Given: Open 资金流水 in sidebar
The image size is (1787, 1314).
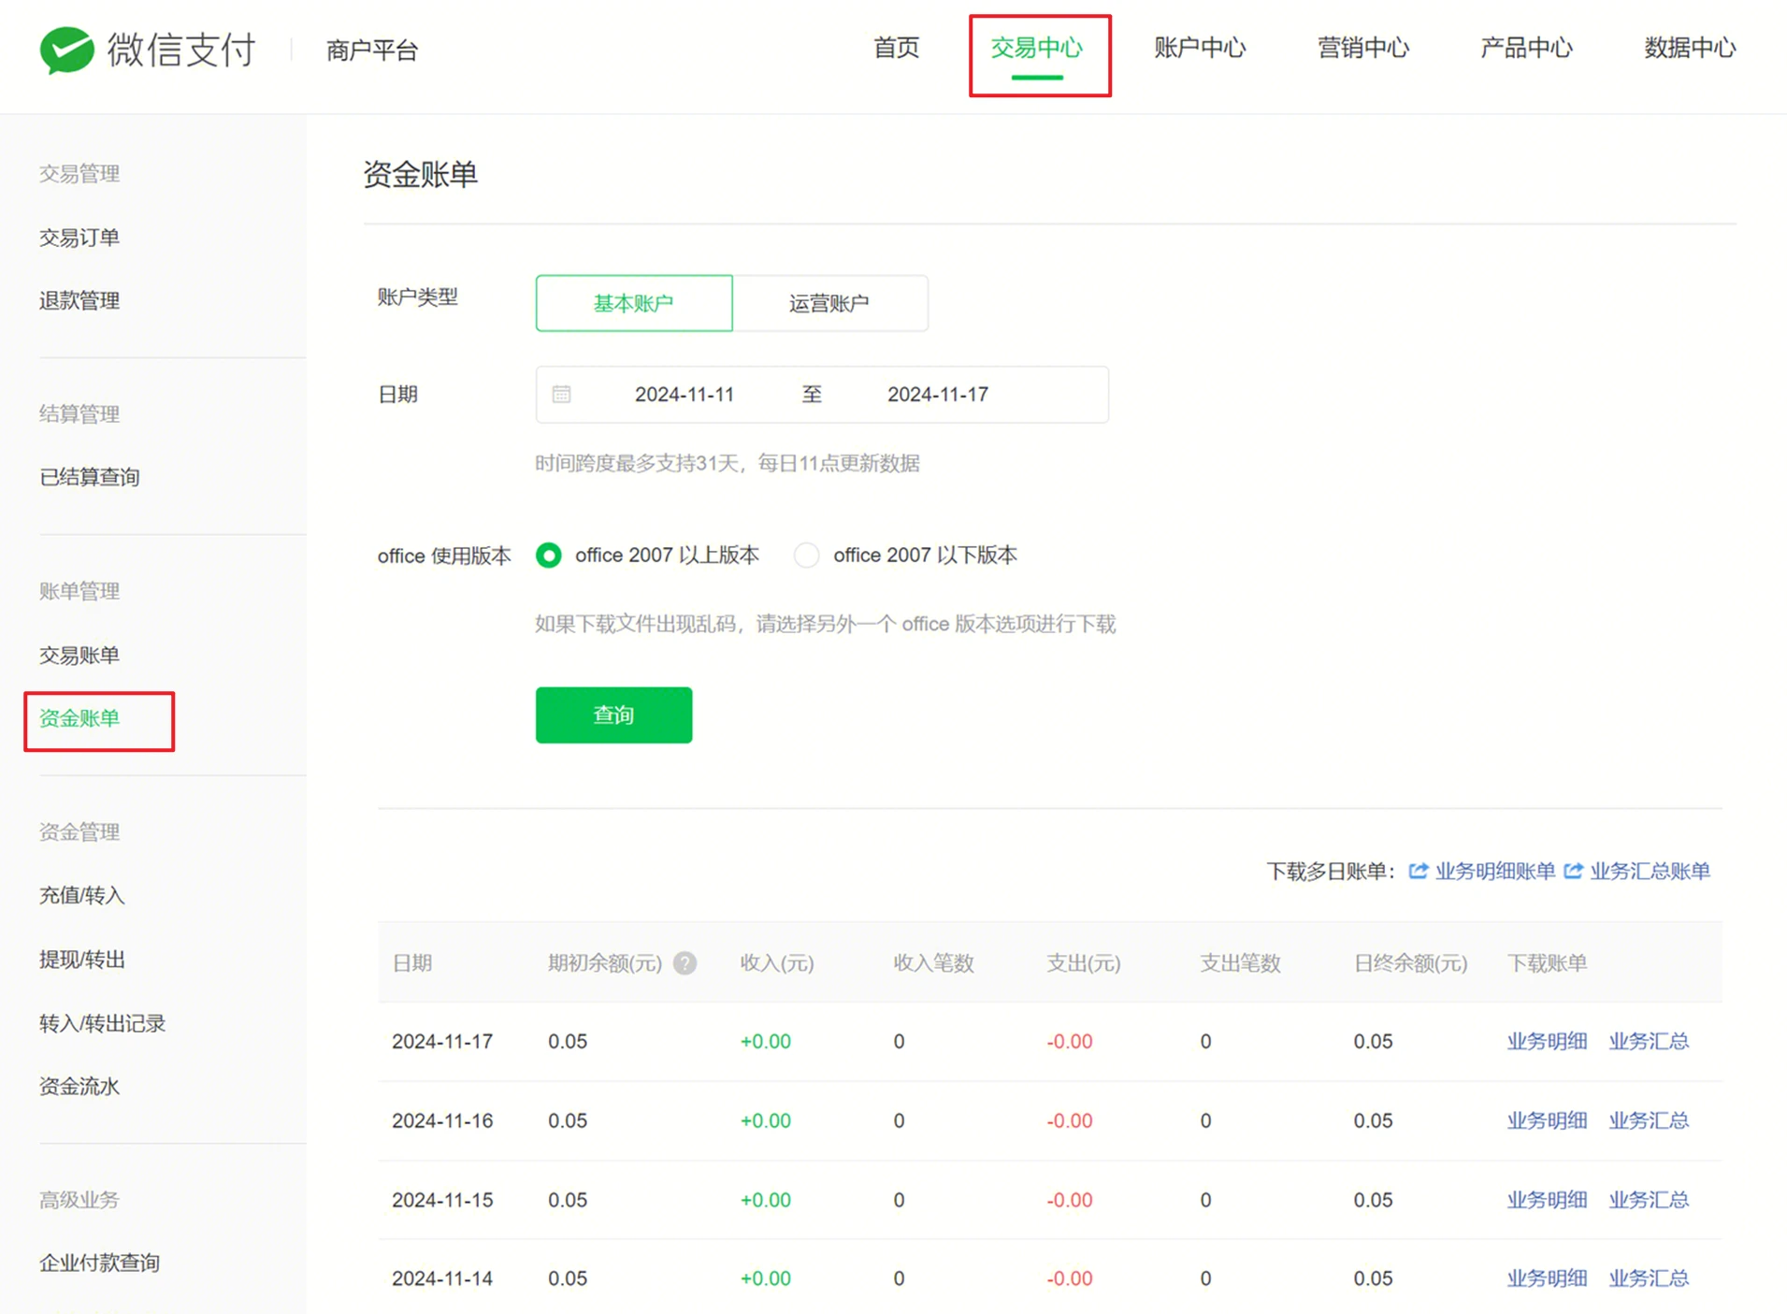Looking at the screenshot, I should (x=79, y=1087).
